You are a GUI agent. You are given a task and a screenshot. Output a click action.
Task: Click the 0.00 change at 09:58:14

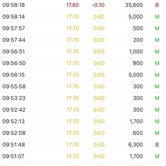pos(99,17)
